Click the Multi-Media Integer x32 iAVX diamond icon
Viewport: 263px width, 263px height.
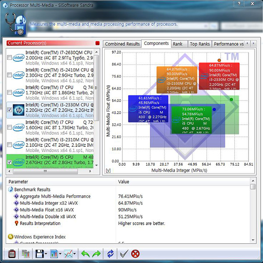[x=16, y=203]
